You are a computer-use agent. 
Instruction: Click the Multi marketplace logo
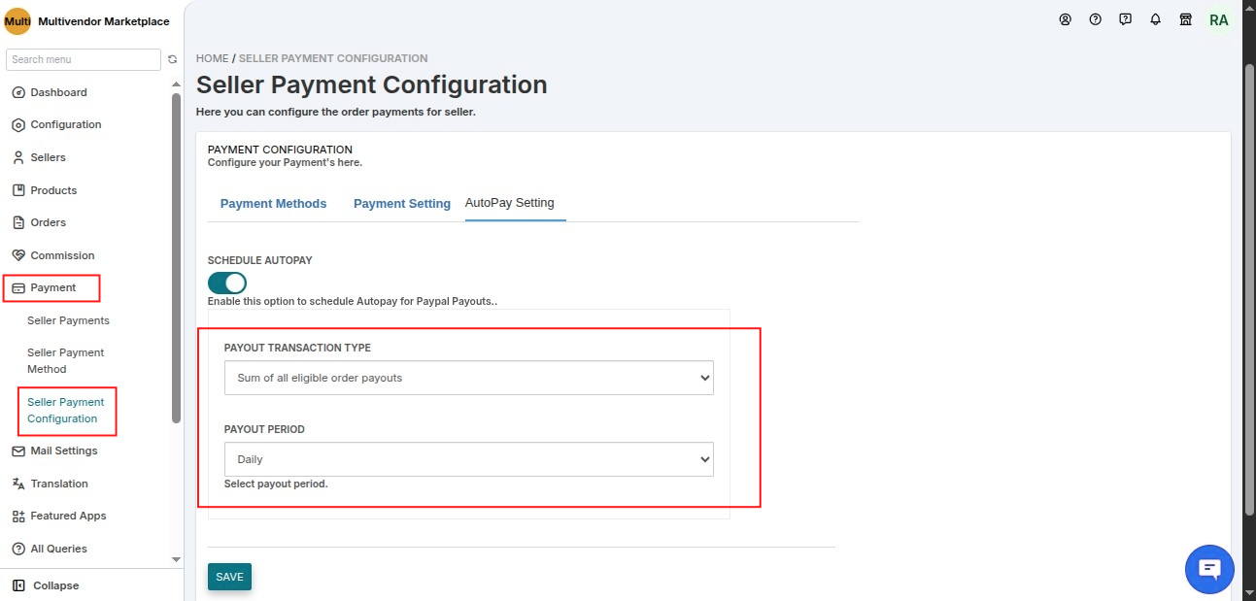click(x=17, y=21)
